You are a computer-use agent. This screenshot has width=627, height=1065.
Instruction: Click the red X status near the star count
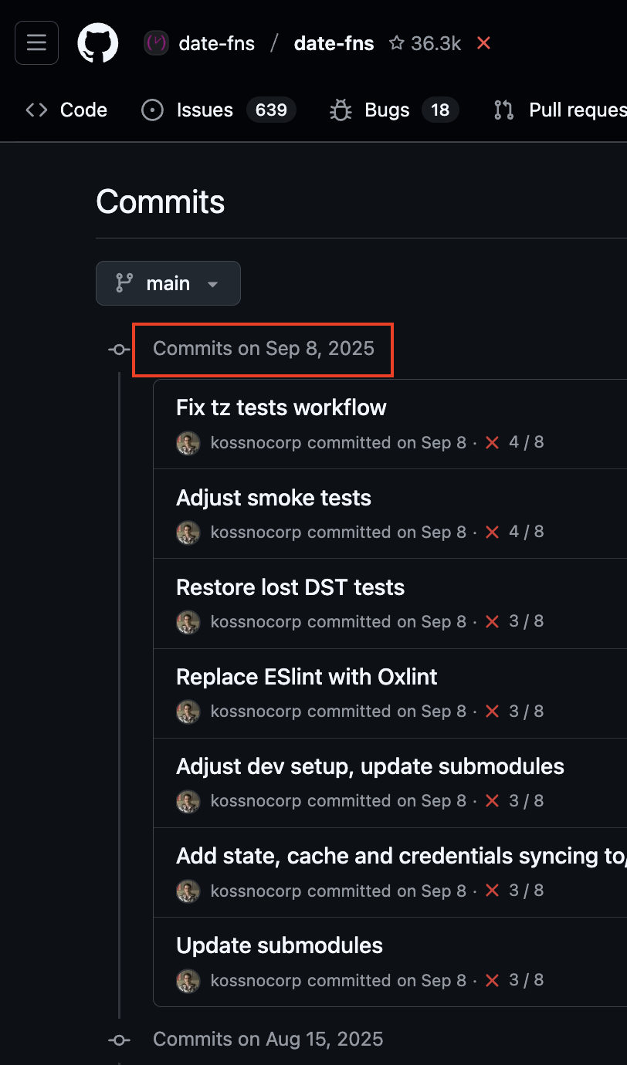(483, 43)
